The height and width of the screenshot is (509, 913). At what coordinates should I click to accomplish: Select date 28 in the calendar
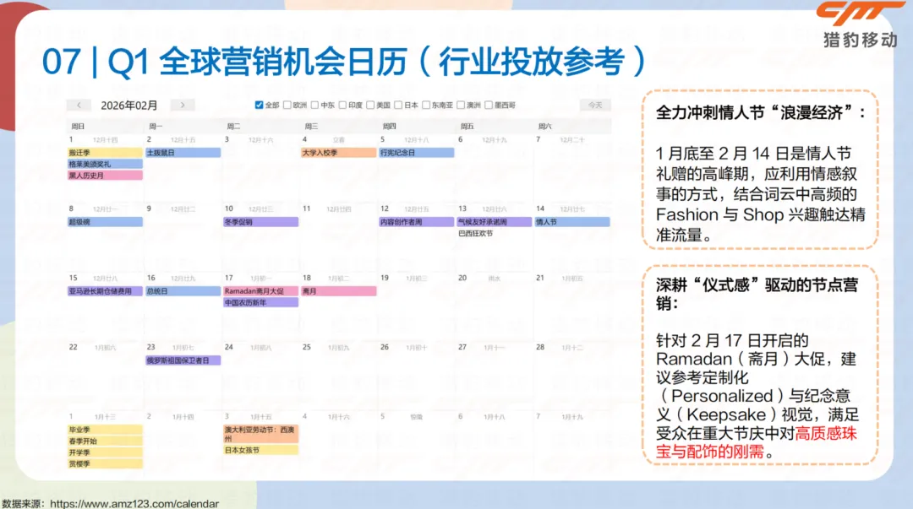(540, 347)
